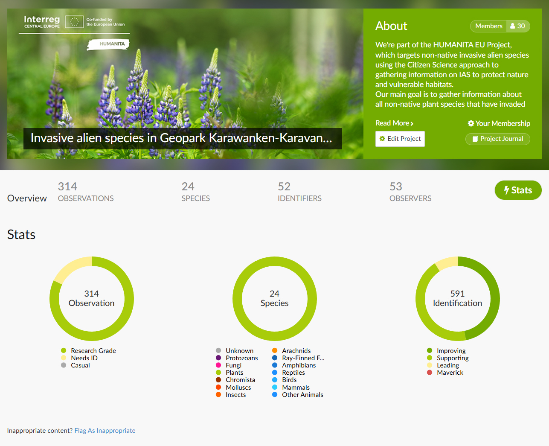549x446 pixels.
Task: Click the European Union flag emblem
Action: point(74,22)
